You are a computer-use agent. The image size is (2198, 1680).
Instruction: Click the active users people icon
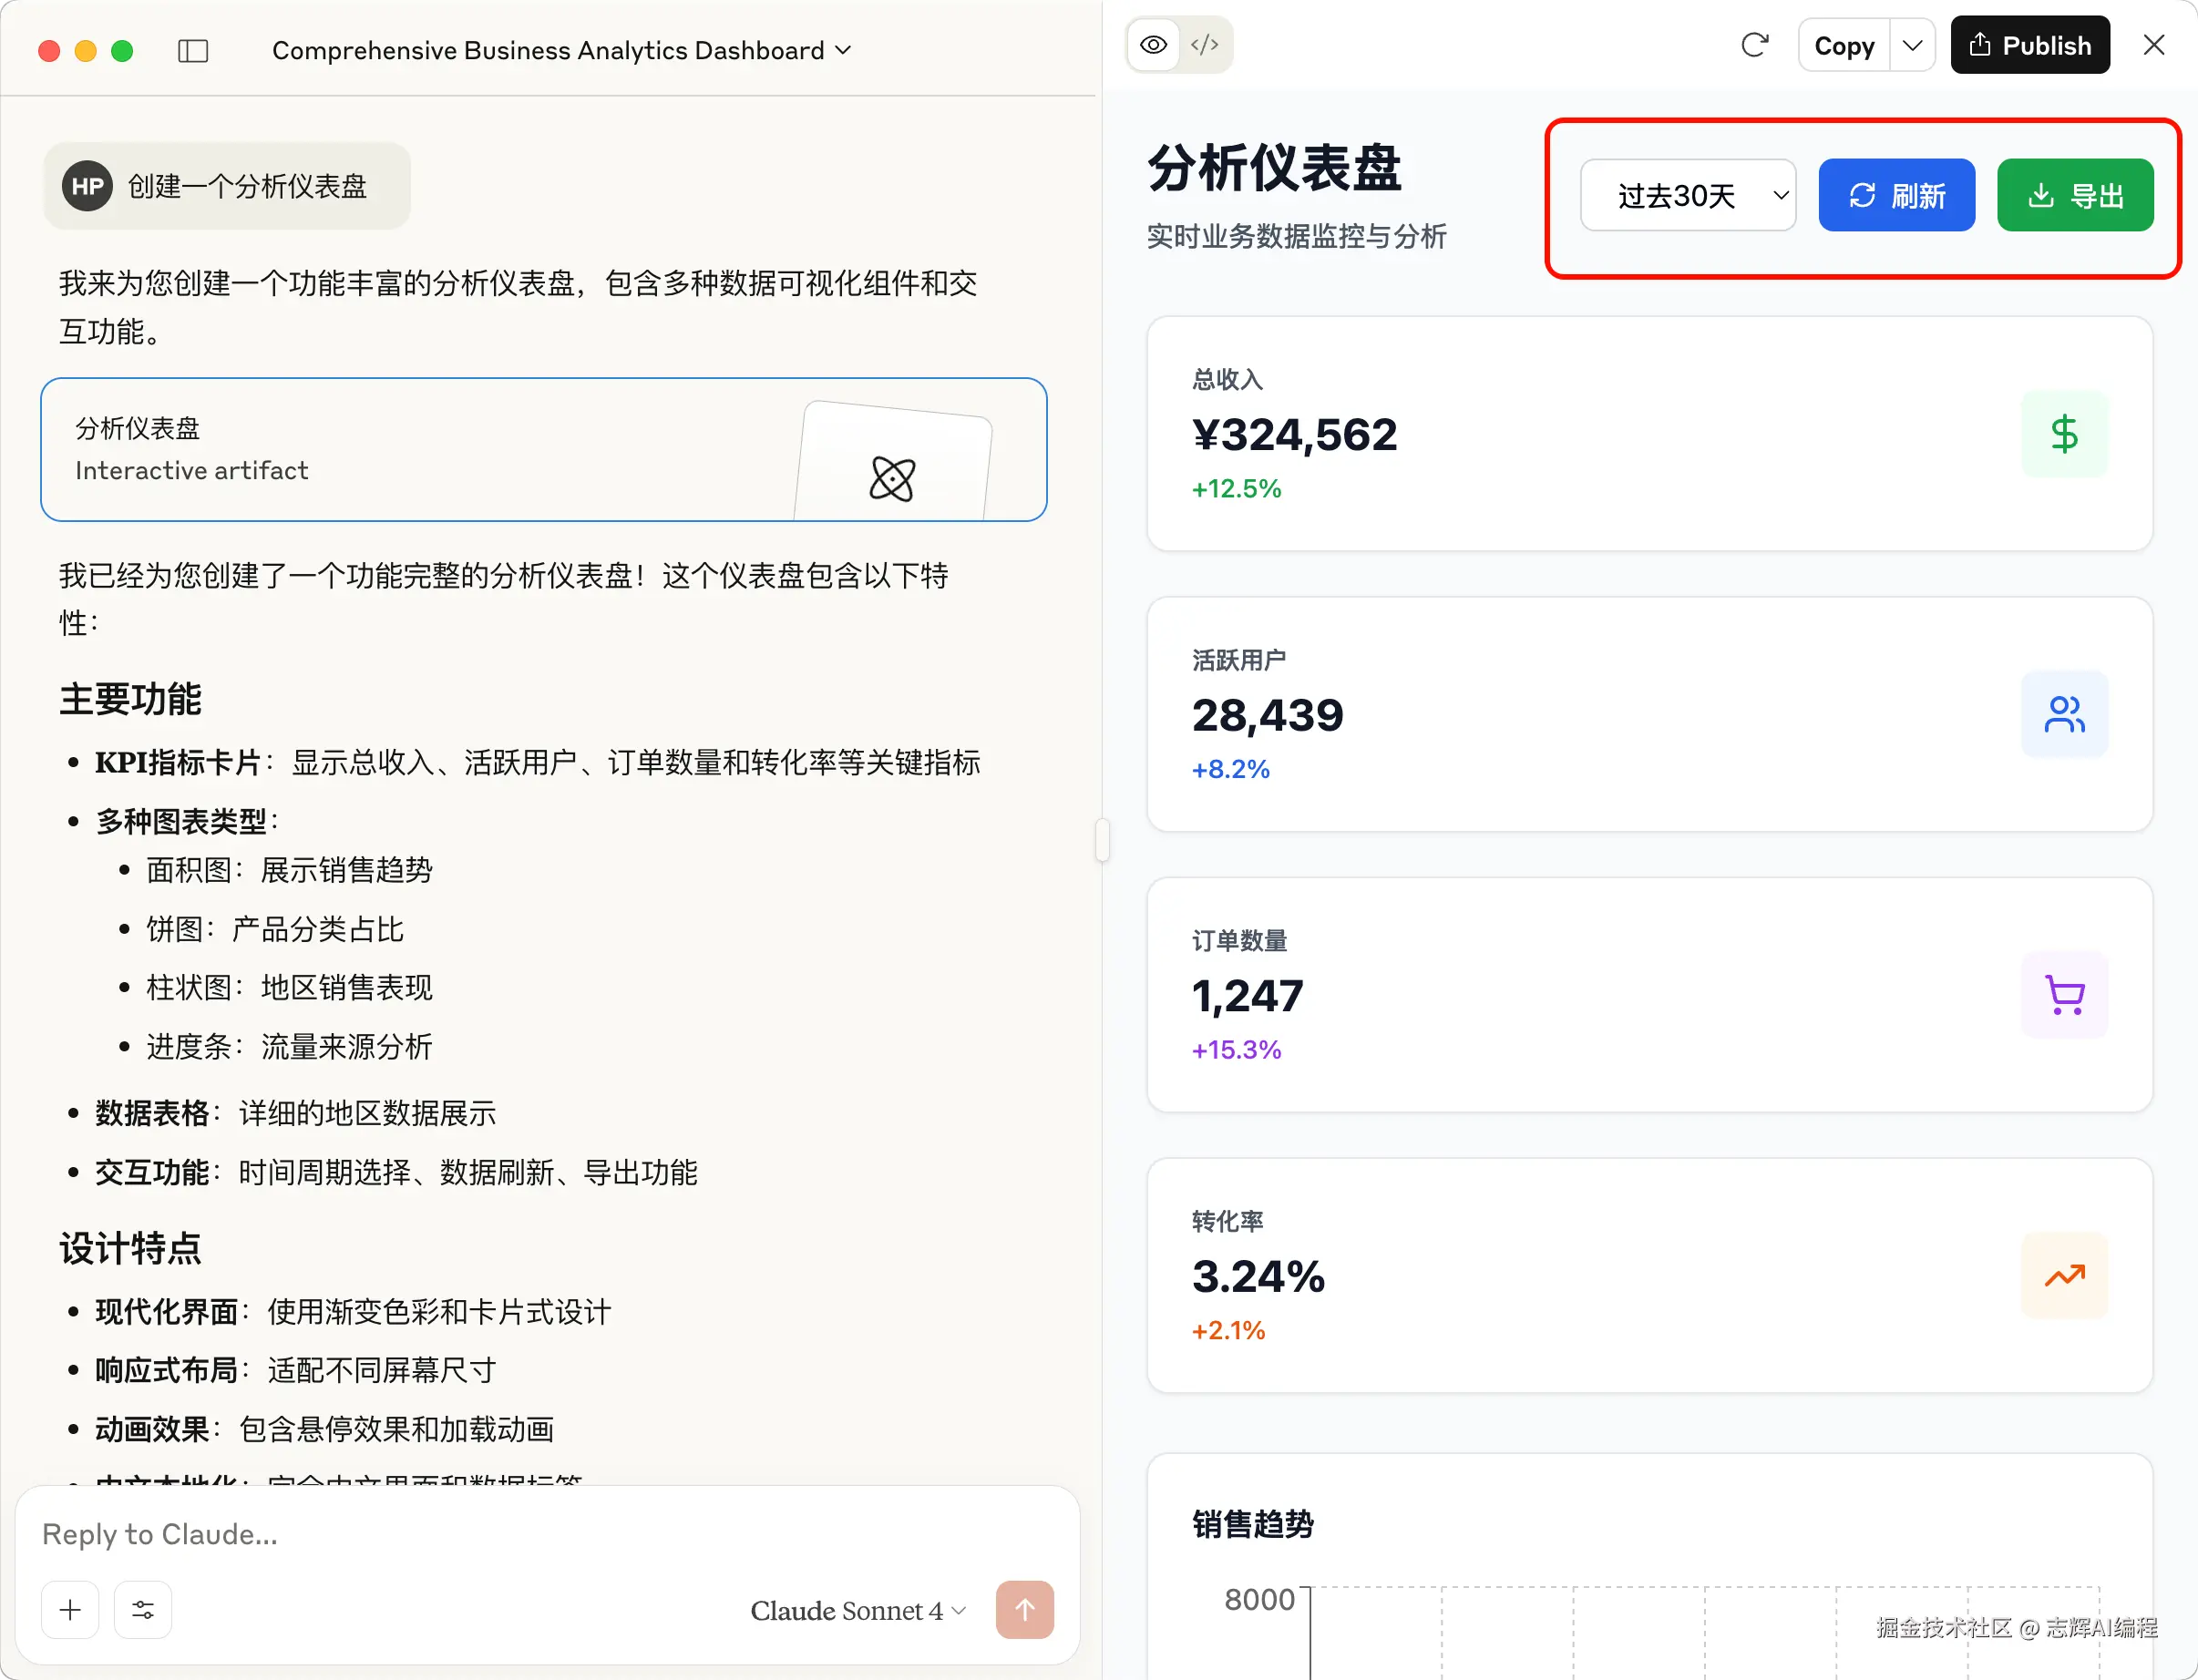pos(2064,714)
